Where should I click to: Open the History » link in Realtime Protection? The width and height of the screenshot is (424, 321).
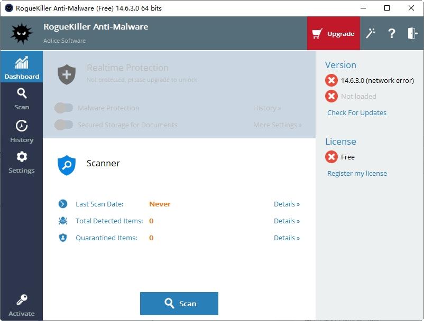point(267,108)
